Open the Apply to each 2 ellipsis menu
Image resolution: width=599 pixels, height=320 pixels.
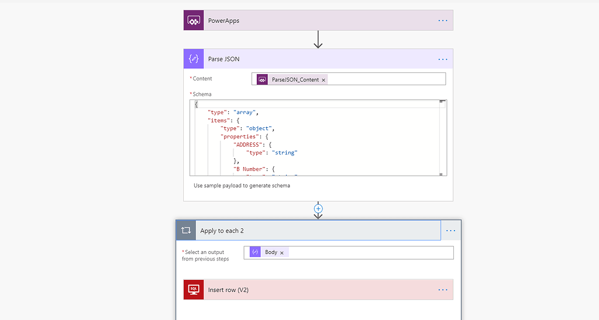[450, 231]
